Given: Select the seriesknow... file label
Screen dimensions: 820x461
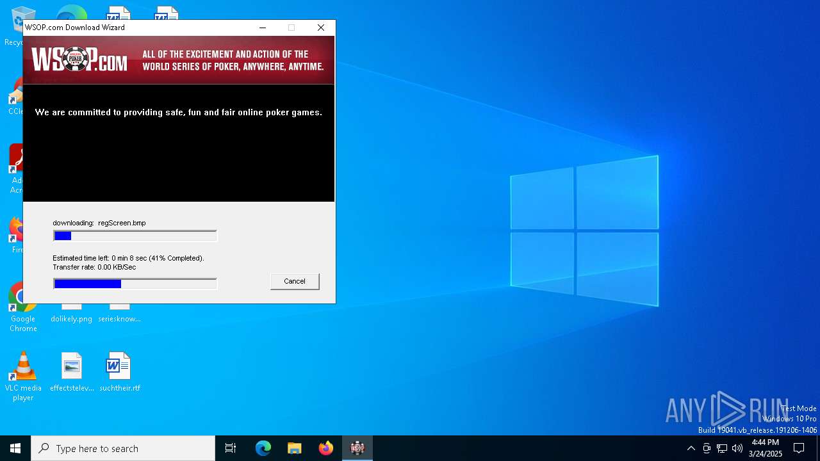Looking at the screenshot, I should click(x=119, y=319).
